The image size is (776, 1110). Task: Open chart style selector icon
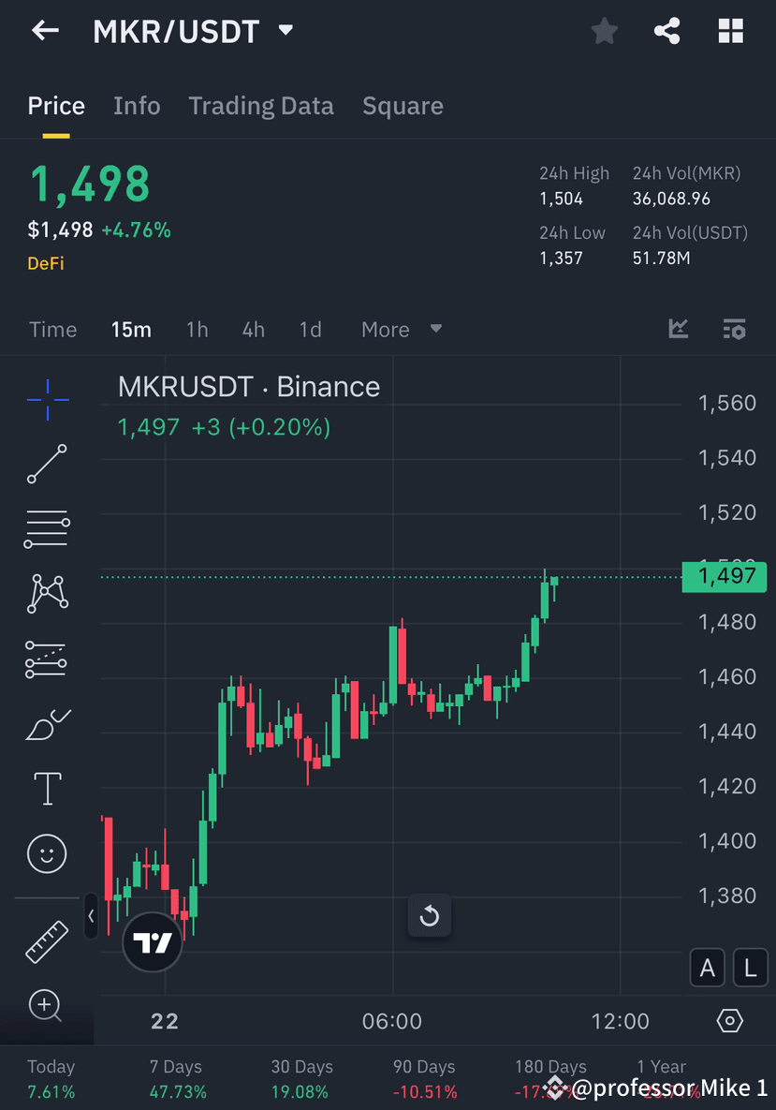pyautogui.click(x=678, y=329)
